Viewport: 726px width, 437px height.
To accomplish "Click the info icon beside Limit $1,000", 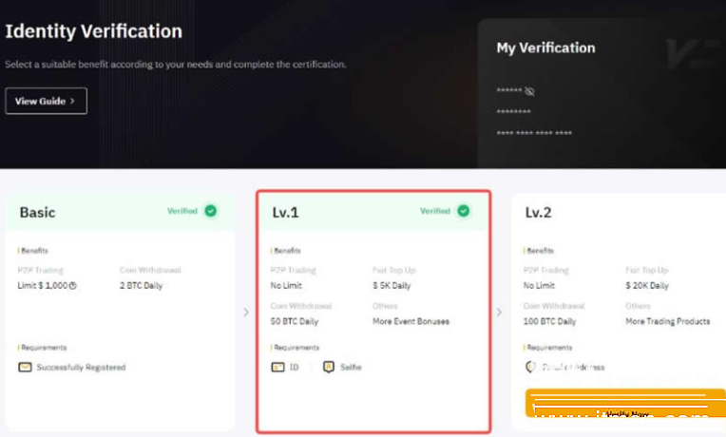I will [x=73, y=285].
